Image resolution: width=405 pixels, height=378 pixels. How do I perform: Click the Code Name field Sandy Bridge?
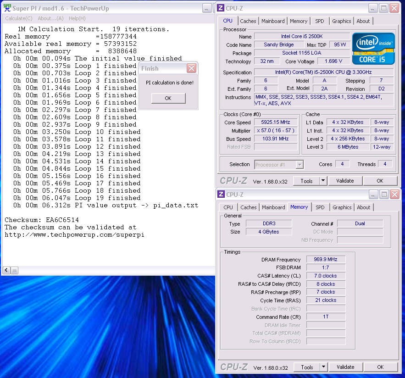coord(279,44)
